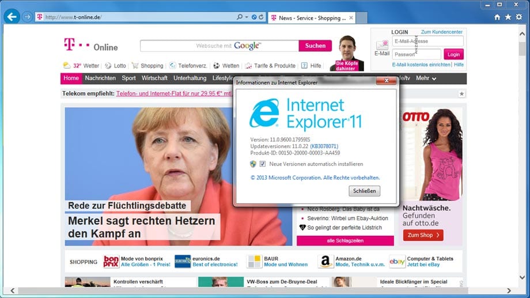Open the IE Tools gear menu
This screenshot has height=298, width=530.
pos(519,17)
